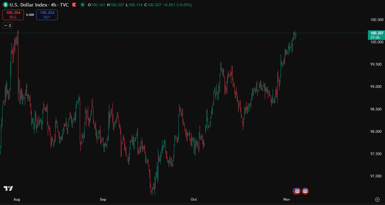The width and height of the screenshot is (385, 205).
Task: Click the Nov label on time axis
Action: [287, 199]
